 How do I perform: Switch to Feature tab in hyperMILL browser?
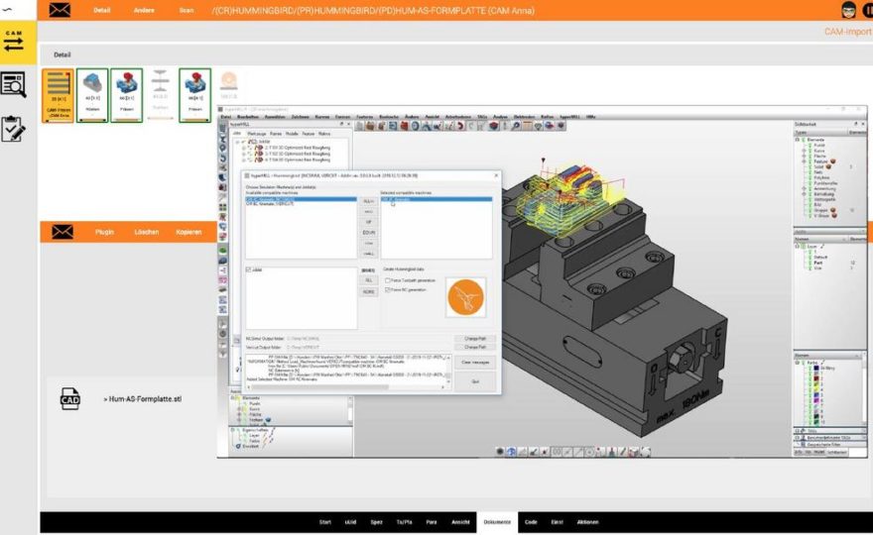coord(308,134)
